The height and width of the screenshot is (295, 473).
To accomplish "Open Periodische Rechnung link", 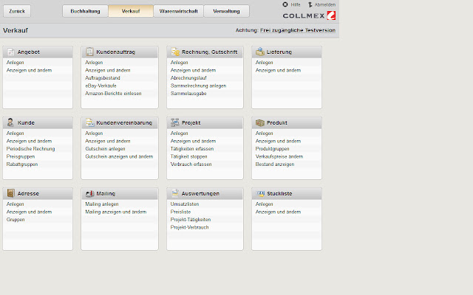I will pos(30,149).
